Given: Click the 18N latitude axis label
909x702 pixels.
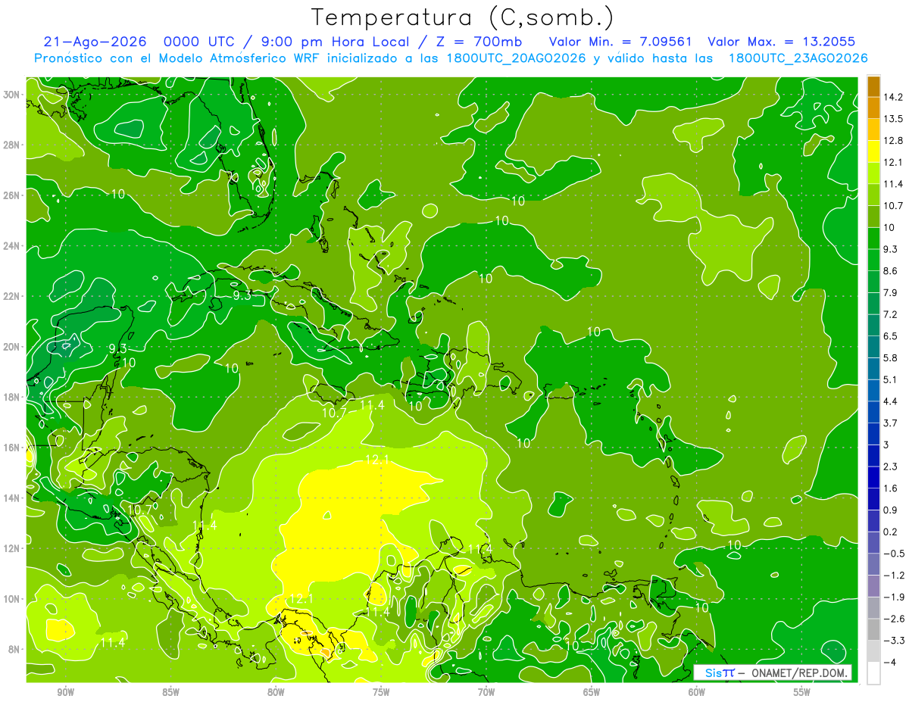Looking at the screenshot, I should click(12, 397).
